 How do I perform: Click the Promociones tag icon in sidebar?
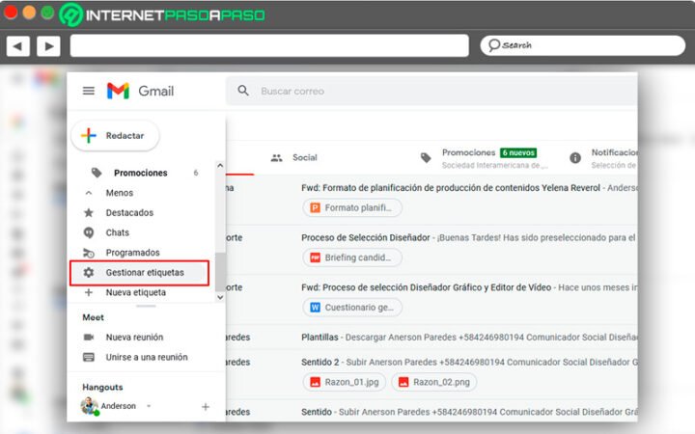tap(97, 173)
